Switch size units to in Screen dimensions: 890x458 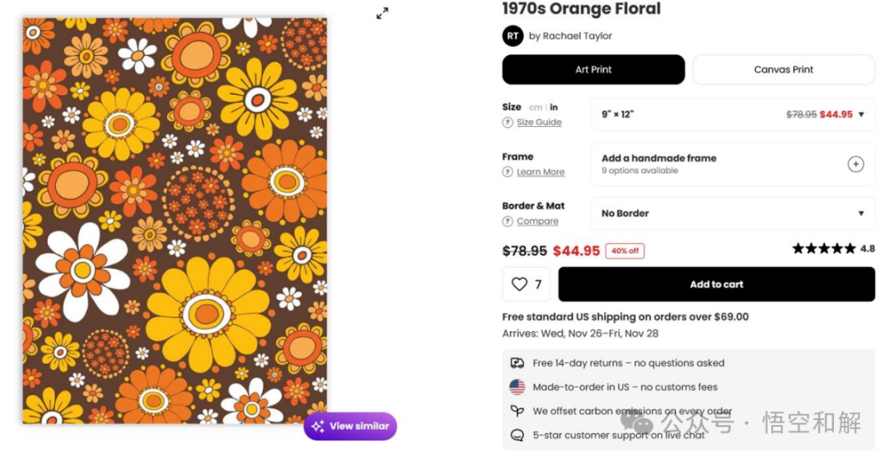pos(554,107)
